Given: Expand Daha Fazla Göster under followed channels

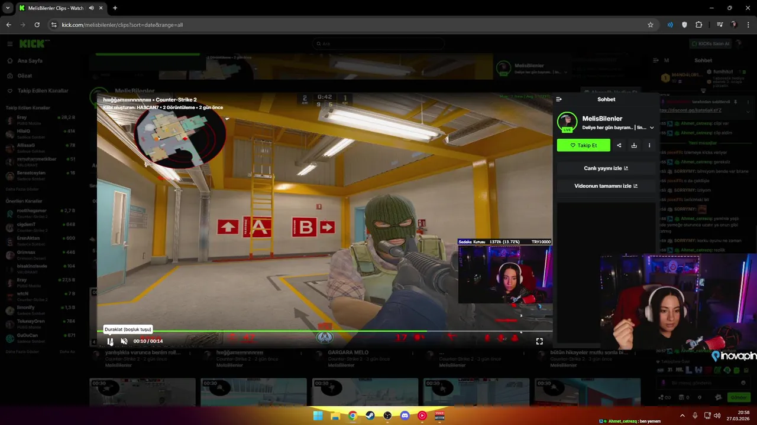Looking at the screenshot, I should click(x=22, y=189).
